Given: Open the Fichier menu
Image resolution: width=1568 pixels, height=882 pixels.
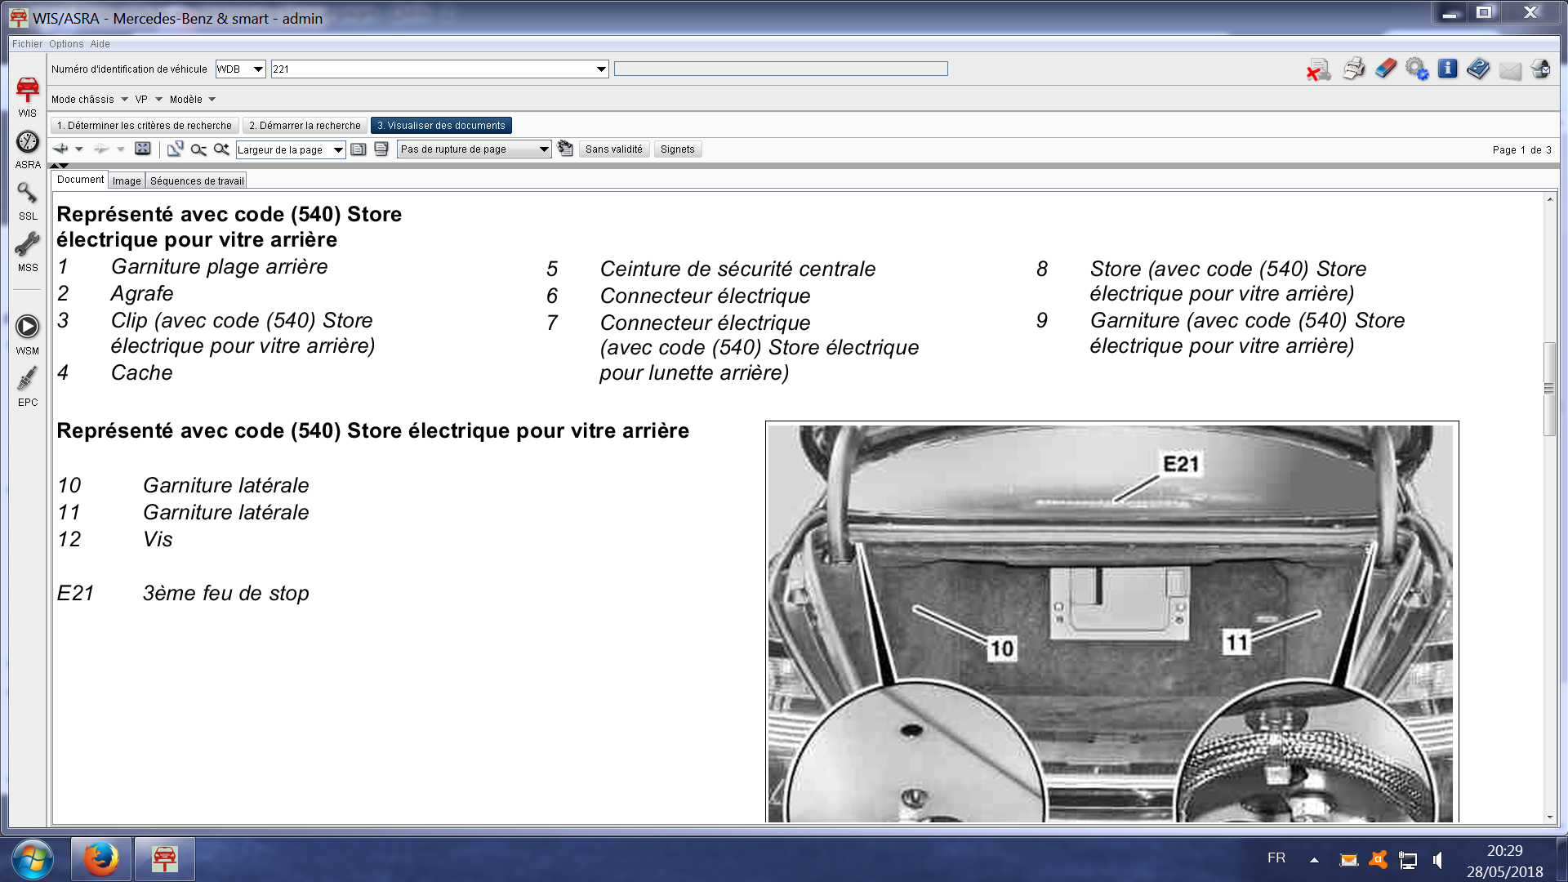Looking at the screenshot, I should [27, 44].
